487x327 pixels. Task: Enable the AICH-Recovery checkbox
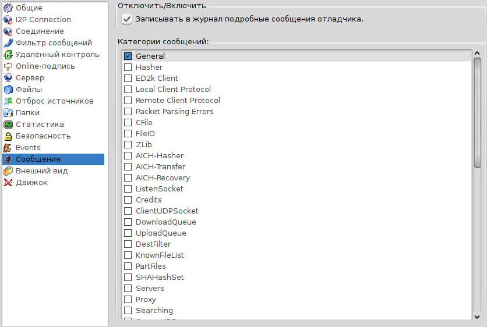(128, 178)
